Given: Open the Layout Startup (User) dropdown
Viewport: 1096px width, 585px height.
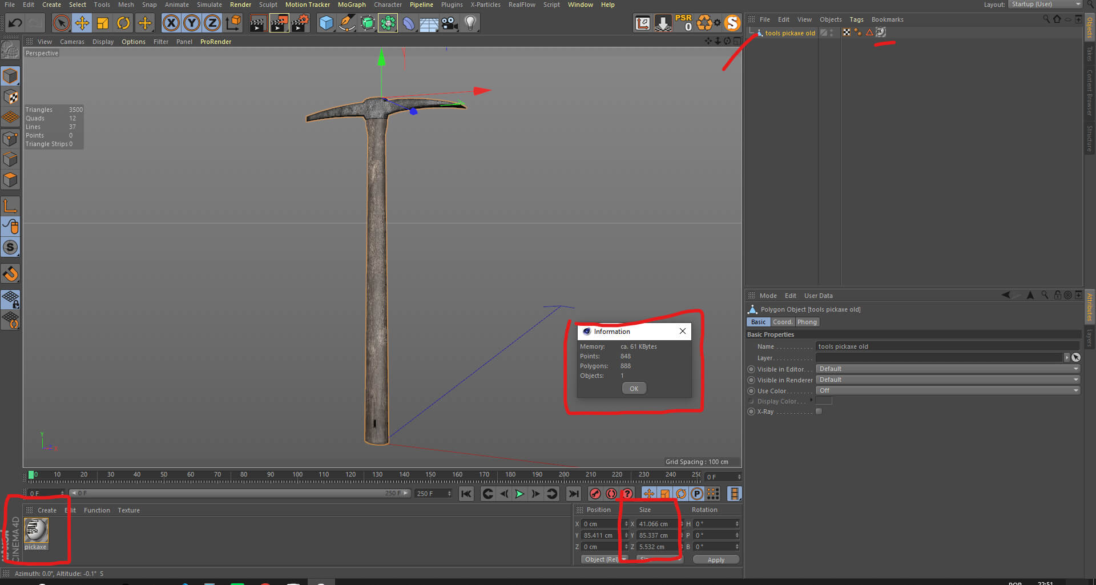Looking at the screenshot, I should [x=1045, y=5].
